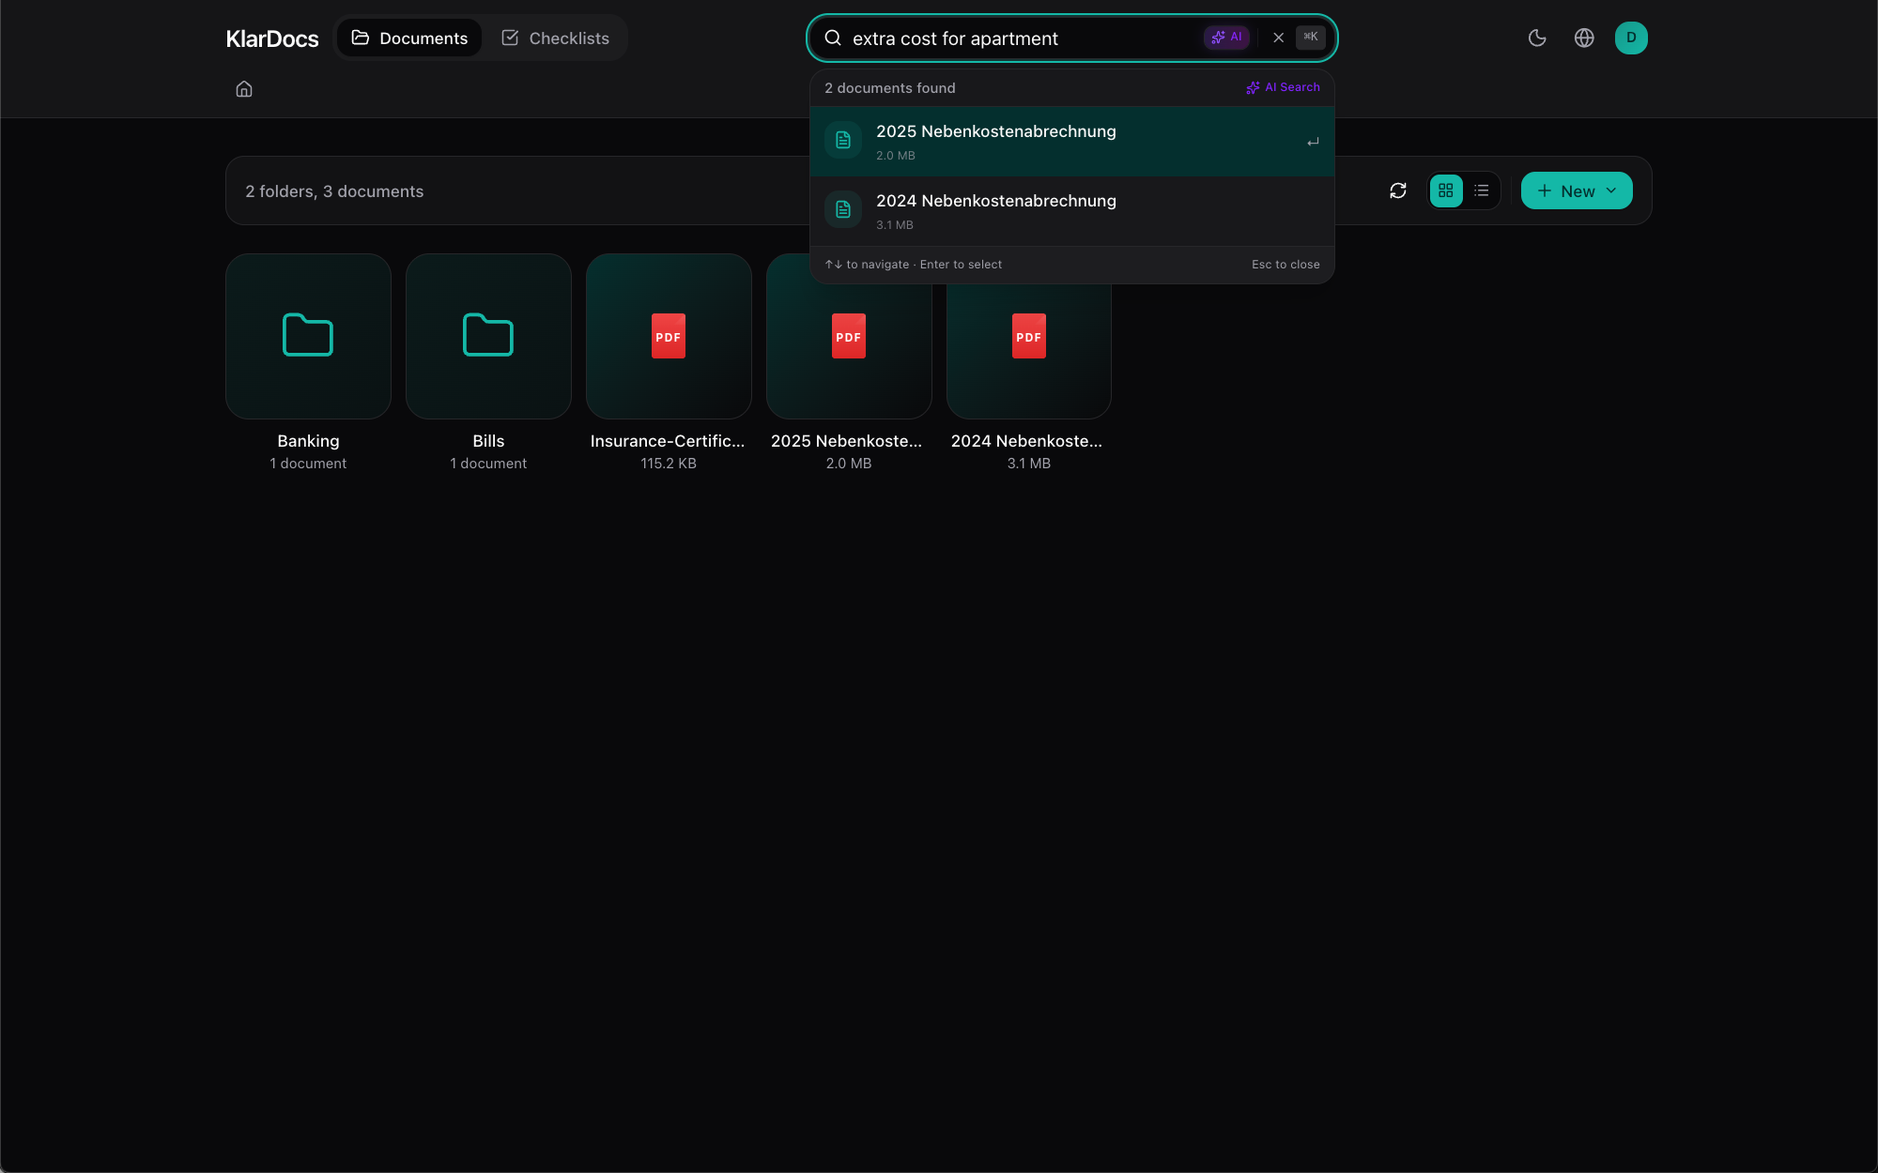
Task: Click the refresh documents icon
Action: pyautogui.click(x=1397, y=191)
